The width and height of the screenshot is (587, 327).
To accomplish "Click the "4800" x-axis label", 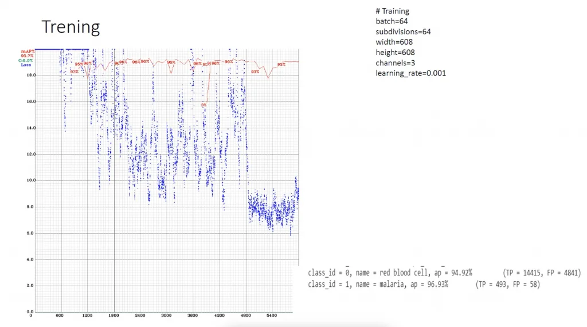I will [245, 316].
